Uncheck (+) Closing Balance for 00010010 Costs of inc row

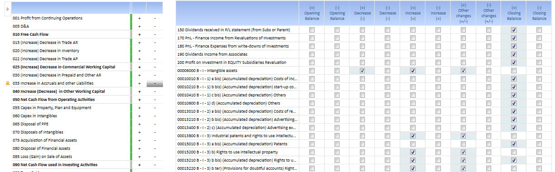pos(514,79)
